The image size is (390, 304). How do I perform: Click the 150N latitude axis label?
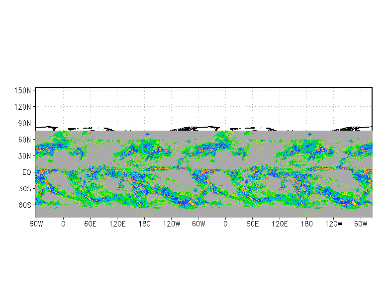tap(23, 90)
